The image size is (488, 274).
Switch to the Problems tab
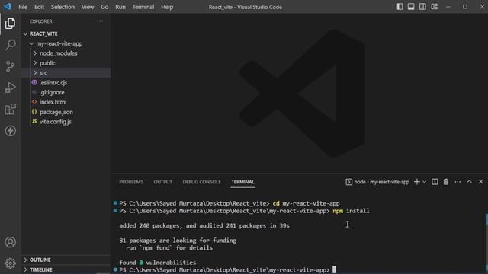pos(131,182)
